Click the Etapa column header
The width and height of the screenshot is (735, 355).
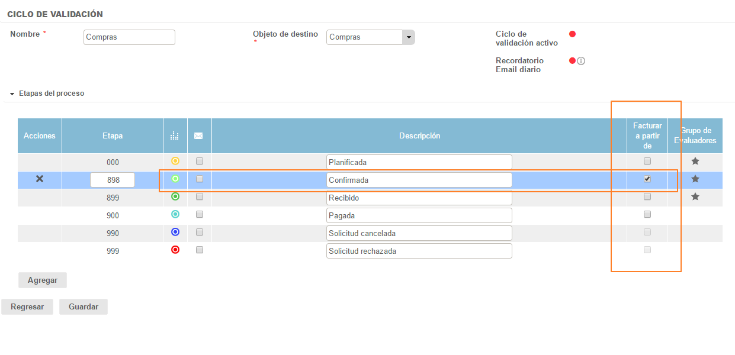(112, 136)
